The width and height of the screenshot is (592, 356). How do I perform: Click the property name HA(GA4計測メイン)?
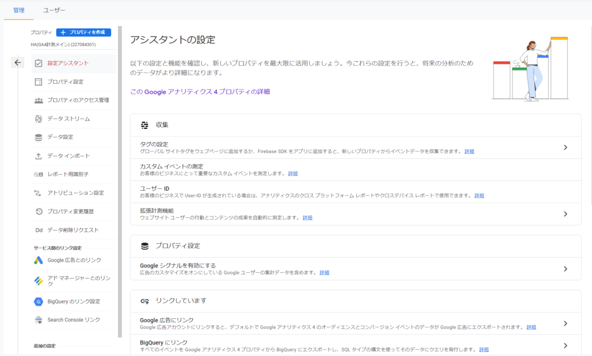[63, 44]
